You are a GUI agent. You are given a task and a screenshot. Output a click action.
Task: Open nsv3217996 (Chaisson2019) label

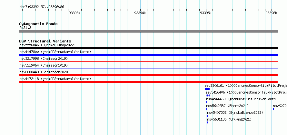tap(44, 59)
